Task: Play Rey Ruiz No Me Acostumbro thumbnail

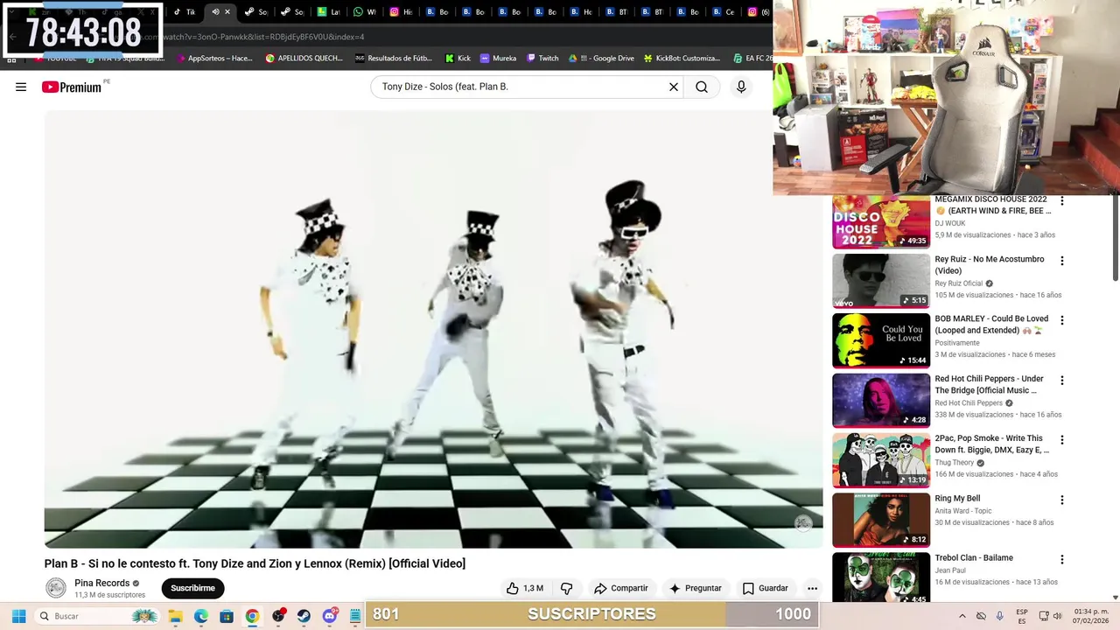Action: pos(881,281)
